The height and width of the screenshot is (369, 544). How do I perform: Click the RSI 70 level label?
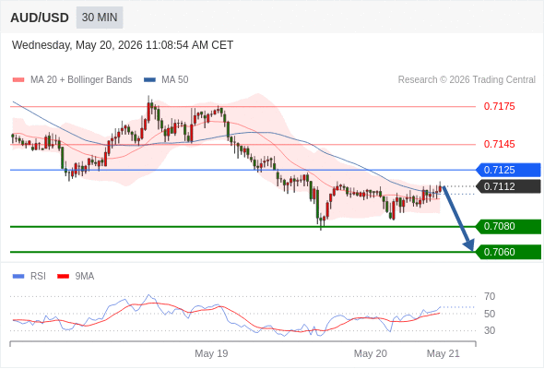490,296
